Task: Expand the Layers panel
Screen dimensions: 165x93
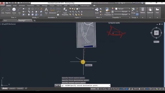Action: click(78, 17)
